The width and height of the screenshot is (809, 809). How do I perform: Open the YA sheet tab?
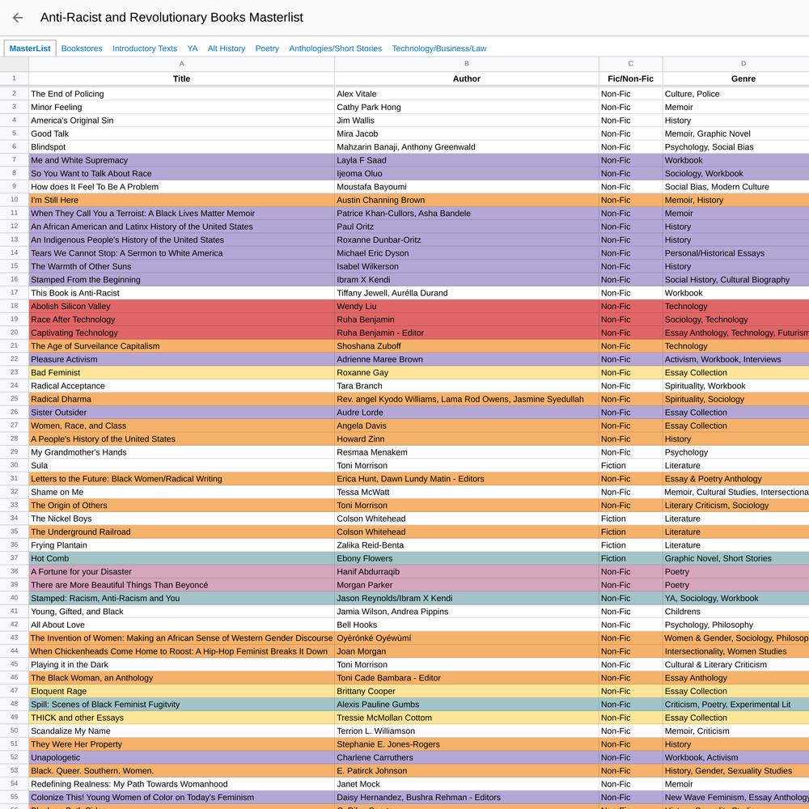click(x=193, y=49)
